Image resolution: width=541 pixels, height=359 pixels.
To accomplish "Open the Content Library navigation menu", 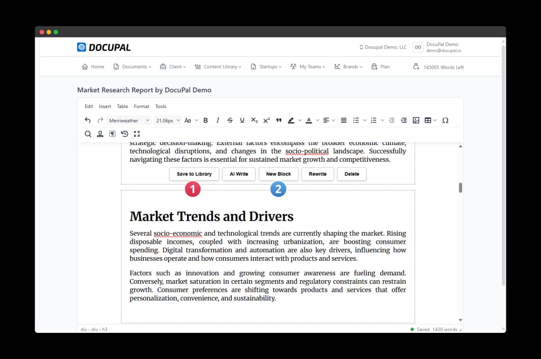I will click(218, 67).
